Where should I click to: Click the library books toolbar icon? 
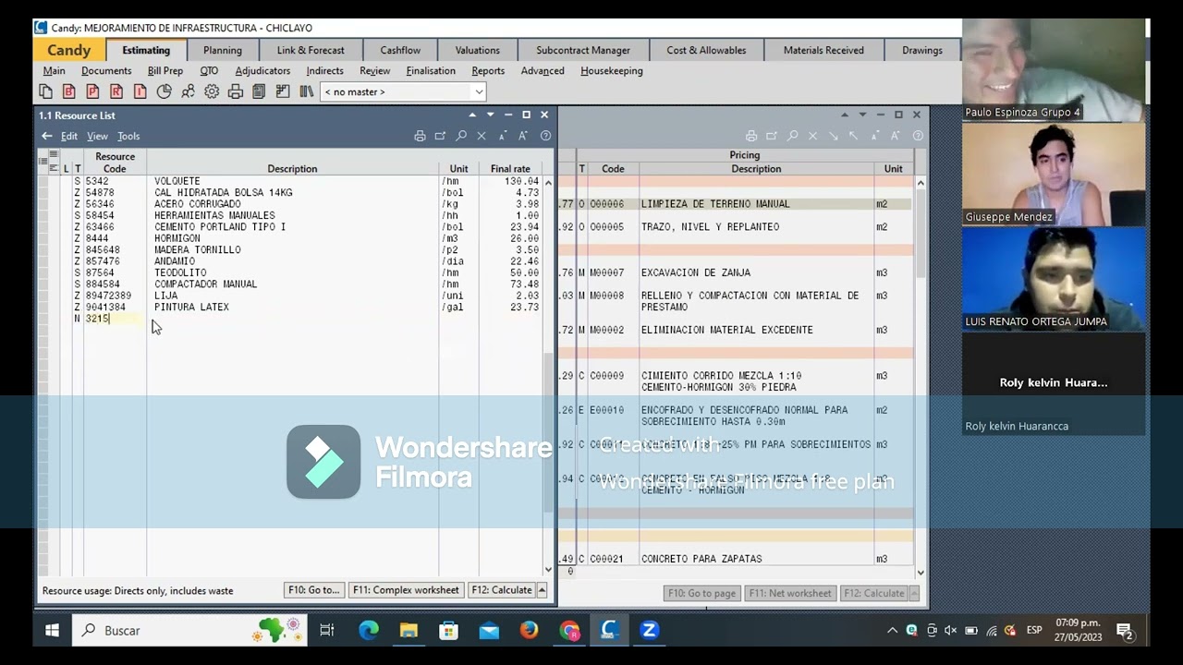pos(306,91)
